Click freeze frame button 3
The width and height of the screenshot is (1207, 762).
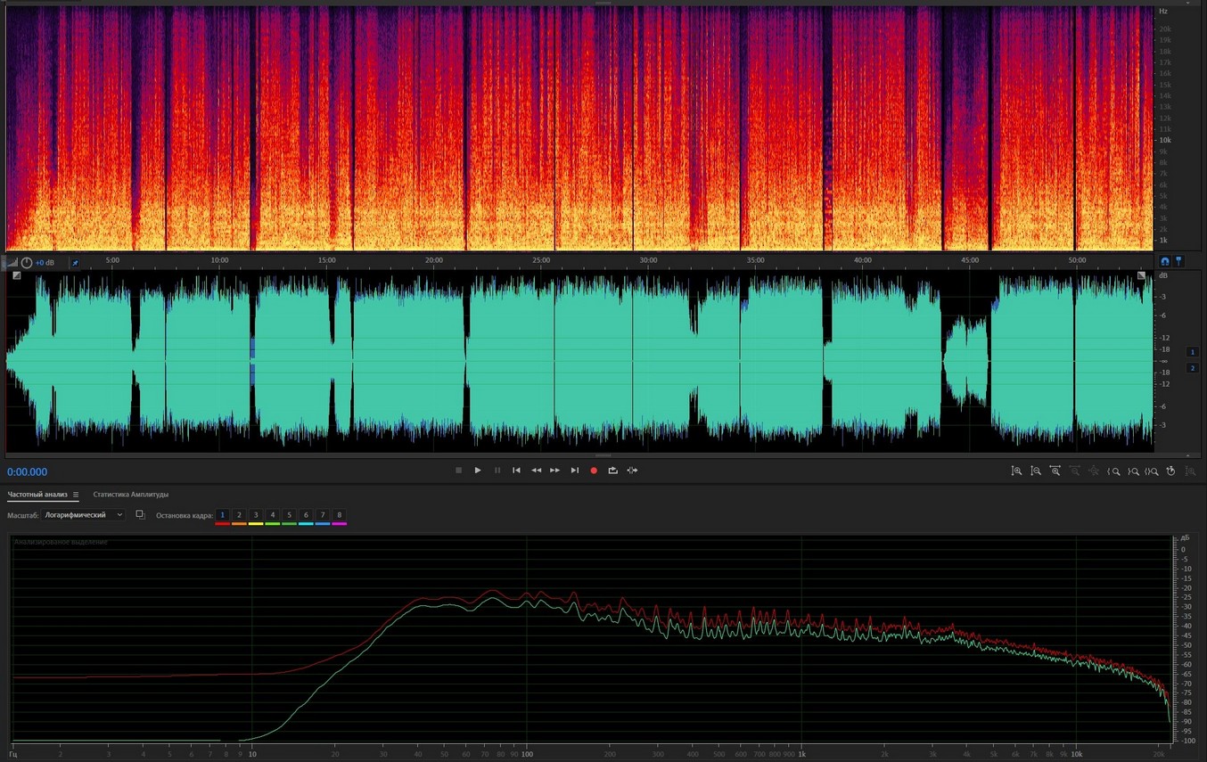[256, 515]
